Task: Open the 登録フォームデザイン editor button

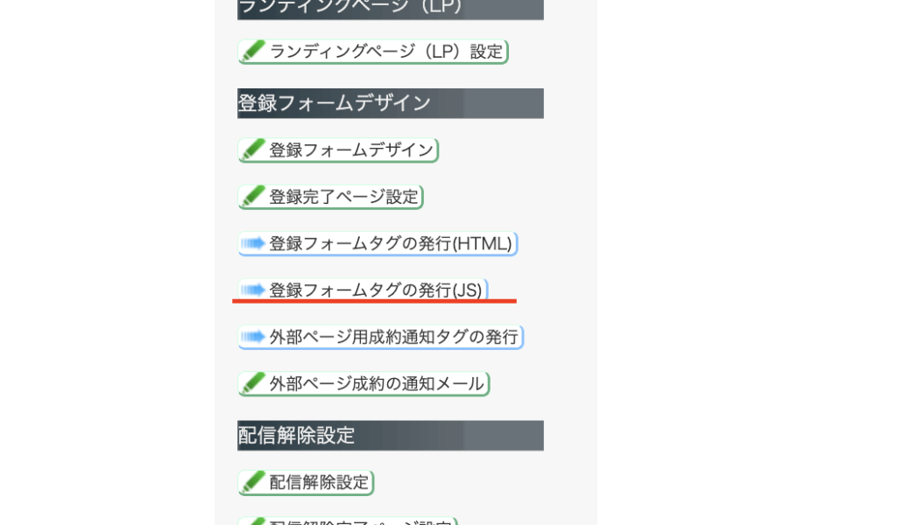Action: 338,150
